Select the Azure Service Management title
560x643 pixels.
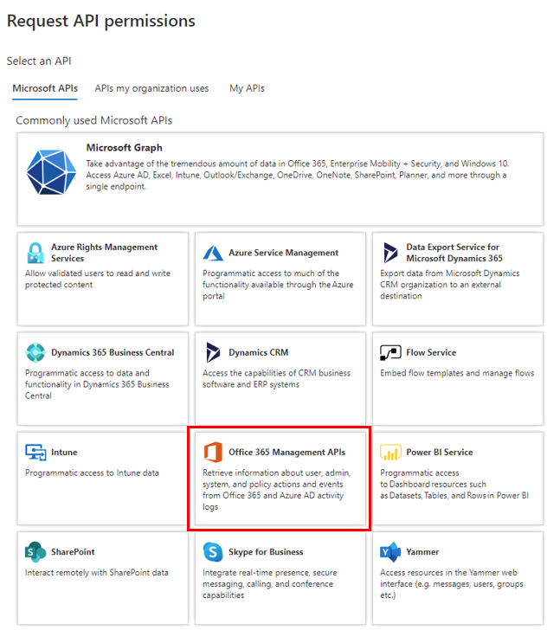tap(284, 253)
